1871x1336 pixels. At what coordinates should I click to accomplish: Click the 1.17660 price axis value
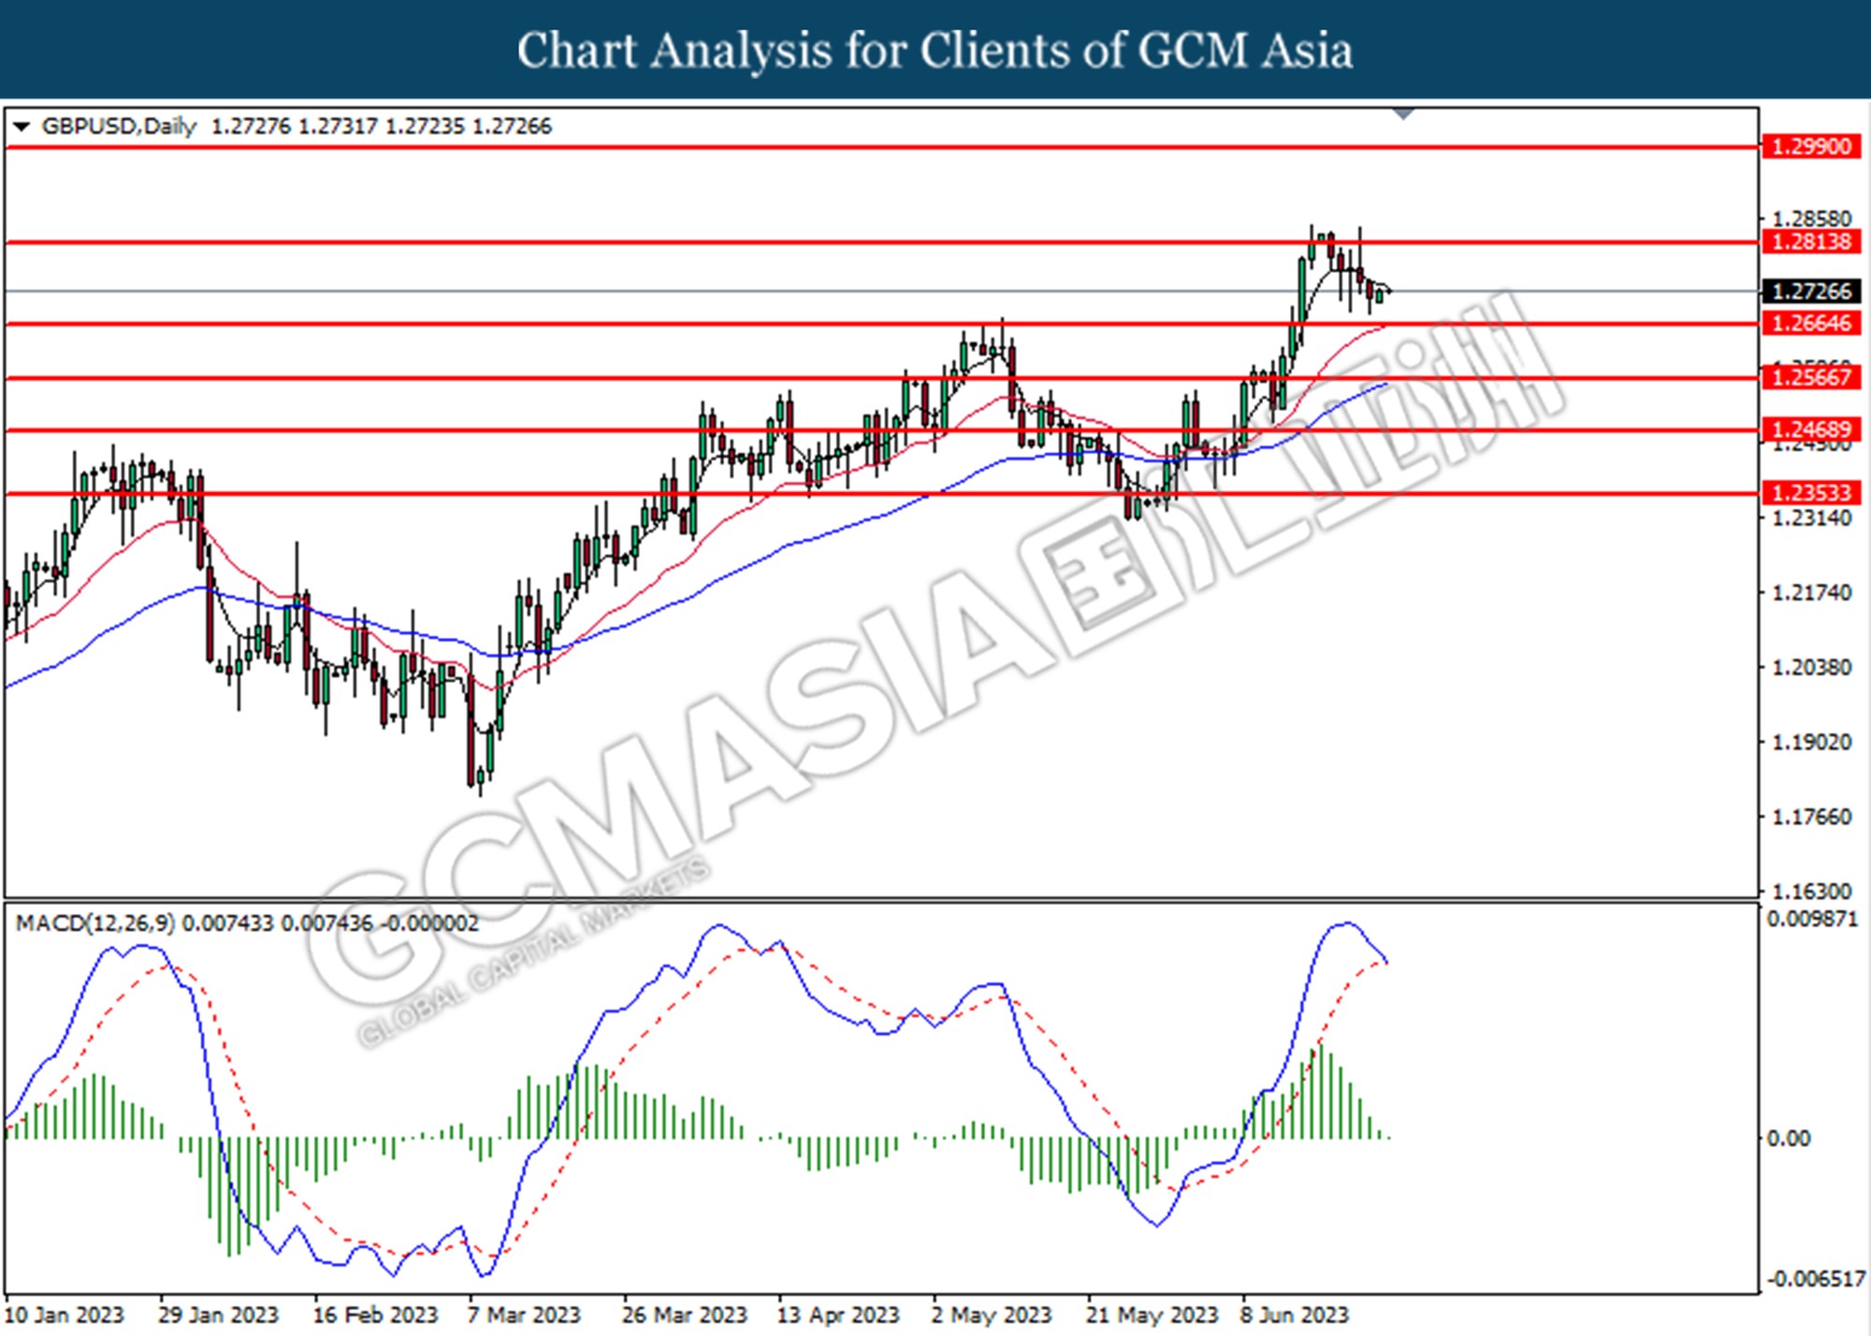pos(1812,818)
